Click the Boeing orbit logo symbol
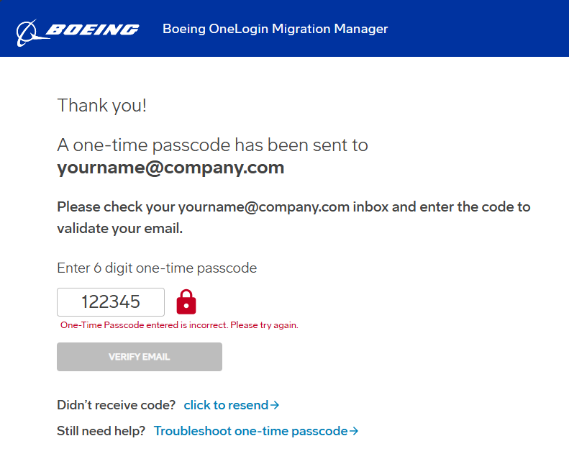 pyautogui.click(x=28, y=30)
